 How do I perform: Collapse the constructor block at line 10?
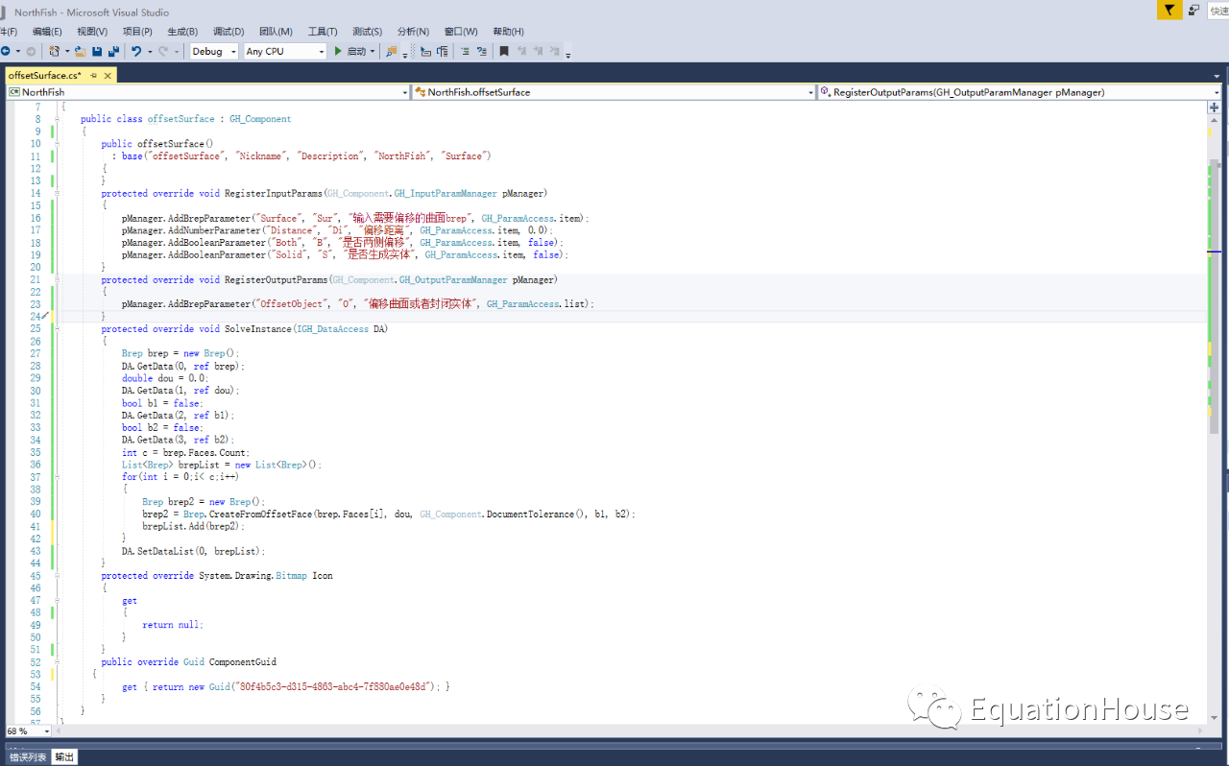[57, 144]
